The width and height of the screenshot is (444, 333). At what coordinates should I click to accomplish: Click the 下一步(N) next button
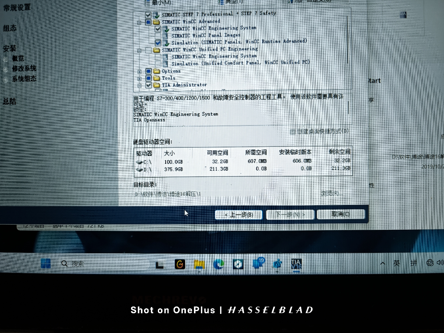[290, 215]
